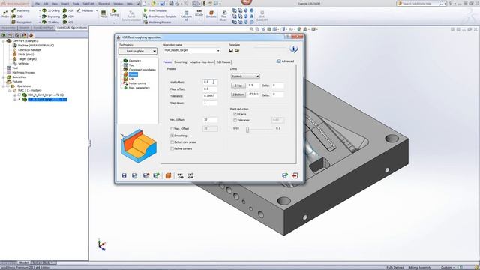Open the SolidCAM menu in the menu bar
This screenshot has height=270, width=480.
88,4
